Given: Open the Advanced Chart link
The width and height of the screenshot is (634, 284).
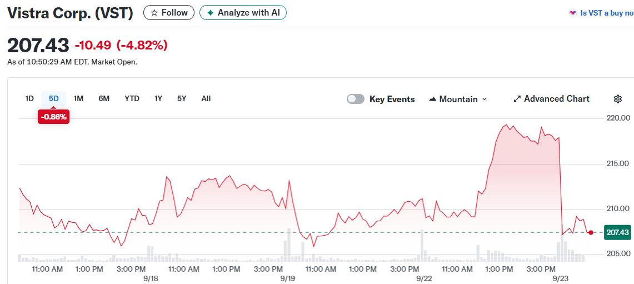Looking at the screenshot, I should click(552, 99).
